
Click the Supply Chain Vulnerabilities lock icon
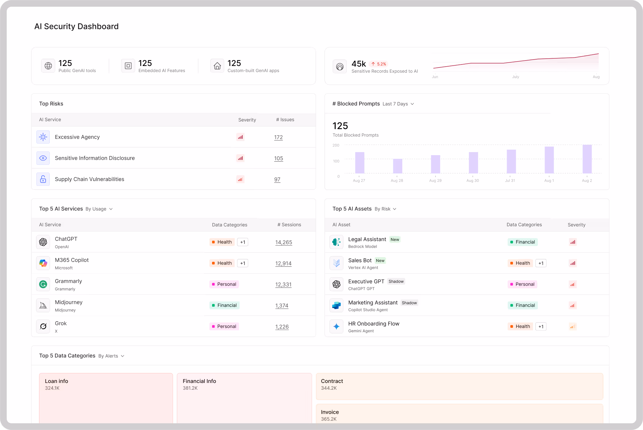(43, 179)
